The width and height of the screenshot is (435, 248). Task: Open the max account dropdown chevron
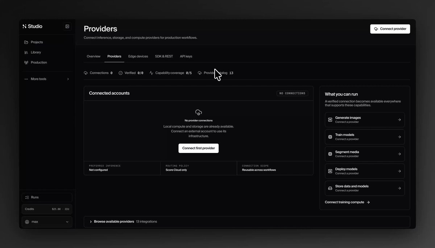67,222
